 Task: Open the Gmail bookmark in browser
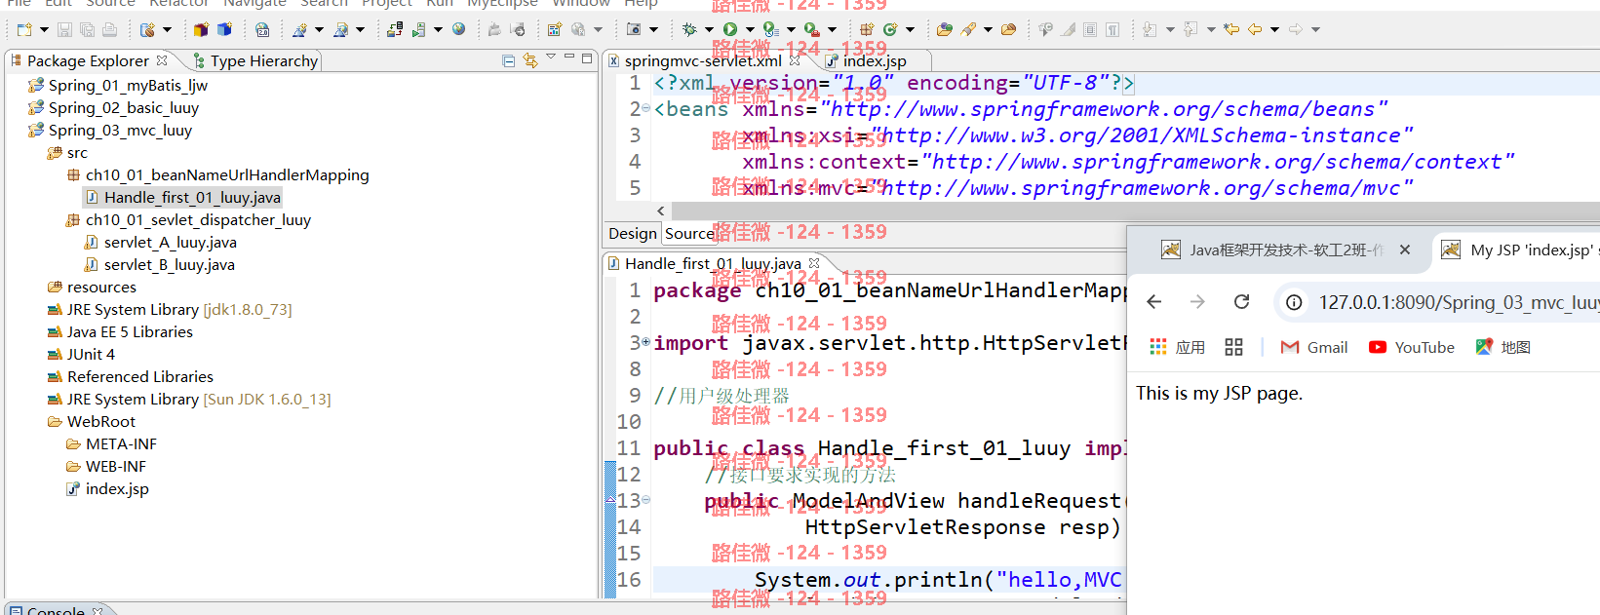click(1313, 347)
